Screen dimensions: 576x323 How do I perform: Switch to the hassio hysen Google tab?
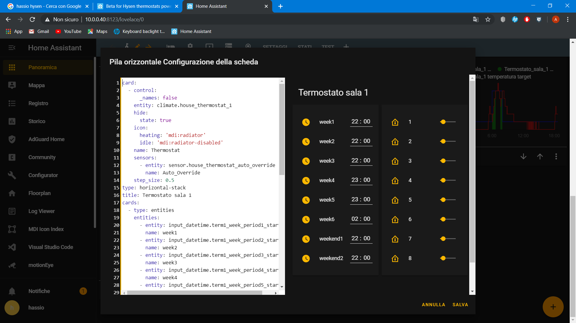tap(49, 6)
